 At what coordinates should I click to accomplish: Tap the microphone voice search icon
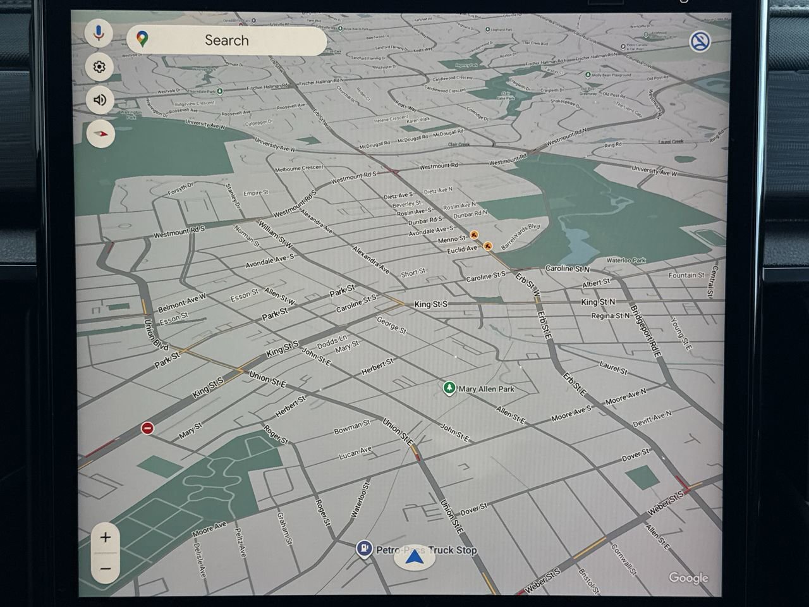coord(99,33)
